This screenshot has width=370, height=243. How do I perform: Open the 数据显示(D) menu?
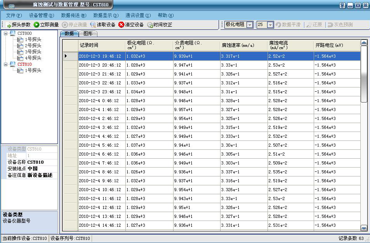click(x=106, y=15)
